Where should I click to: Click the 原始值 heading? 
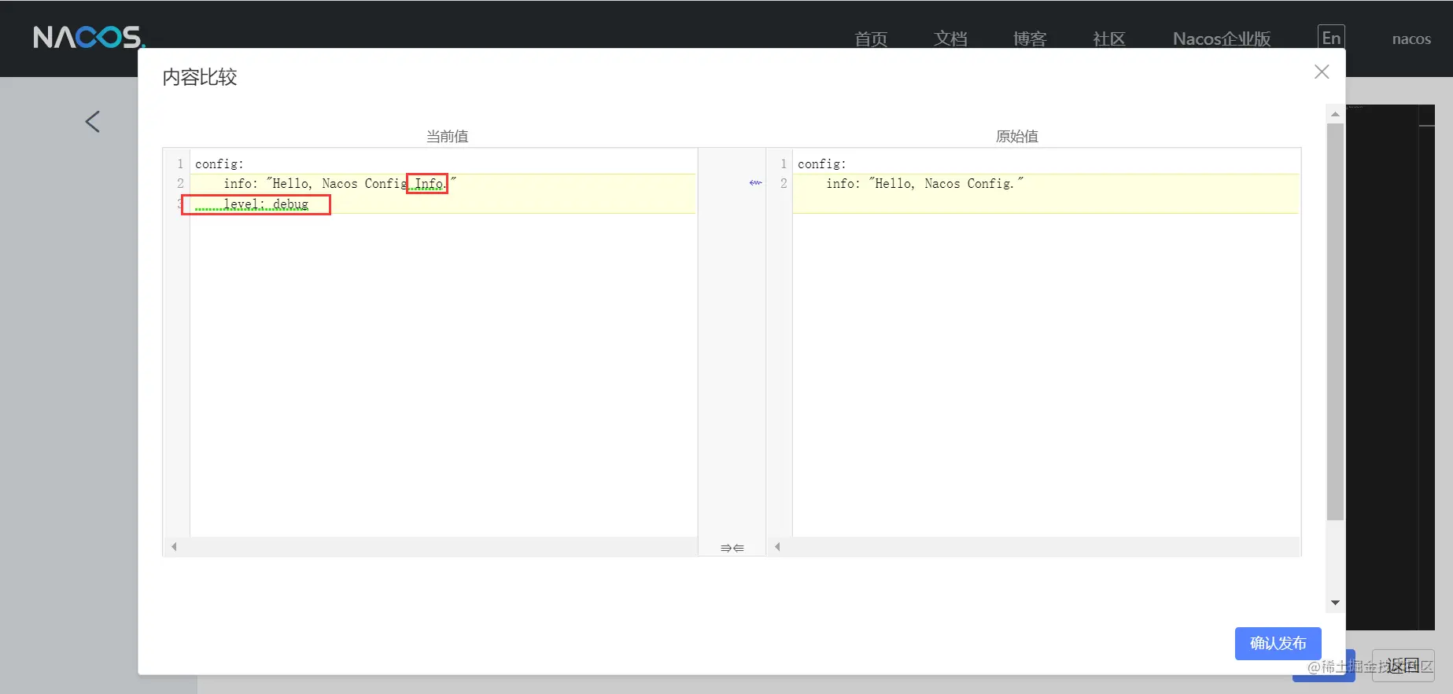1017,136
